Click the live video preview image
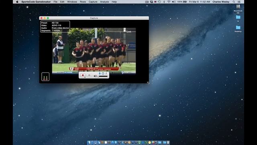Screen dimensions: 257x145 tap(94, 51)
